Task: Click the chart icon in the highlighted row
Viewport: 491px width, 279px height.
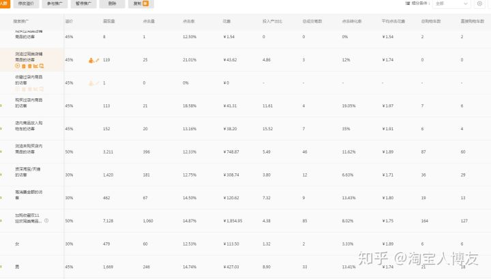Action: tap(35, 65)
